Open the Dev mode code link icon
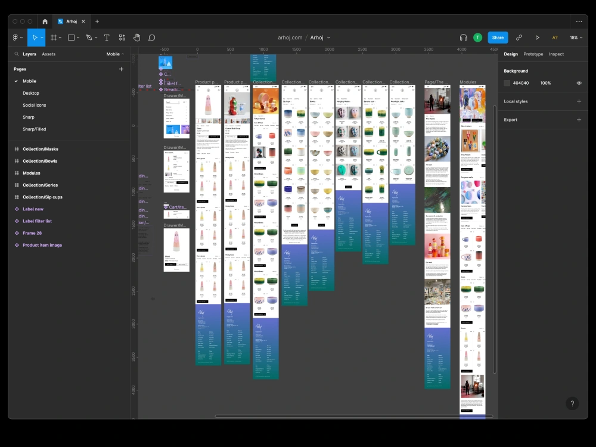 pyautogui.click(x=519, y=38)
